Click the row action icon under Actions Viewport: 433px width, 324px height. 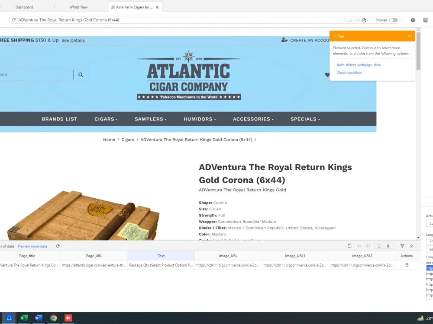407,265
